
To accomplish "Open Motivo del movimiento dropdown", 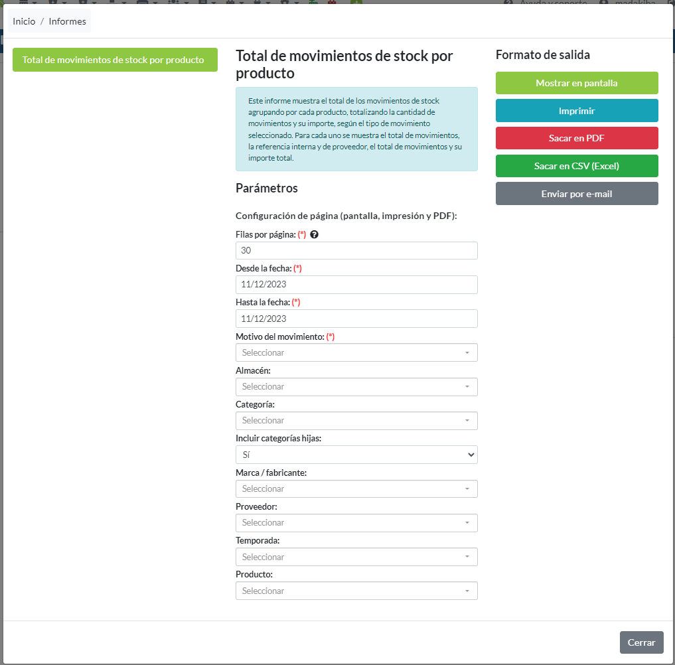I will (356, 352).
